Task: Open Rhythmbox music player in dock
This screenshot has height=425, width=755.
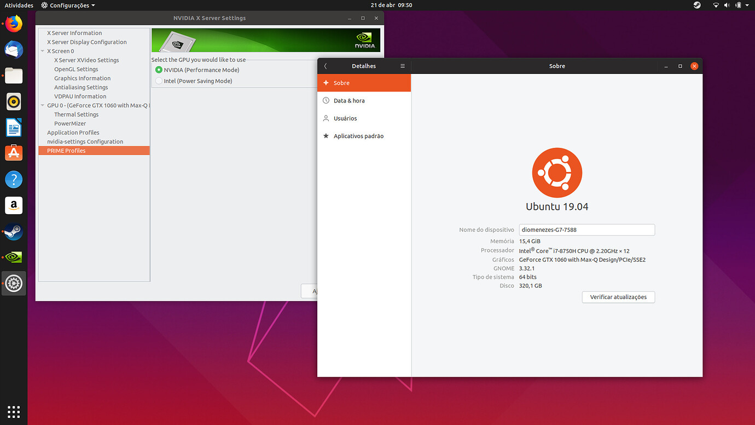Action: [14, 102]
